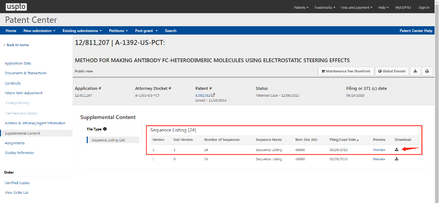
Task: Click the download icon beside Global Dossier
Action: tap(415, 71)
